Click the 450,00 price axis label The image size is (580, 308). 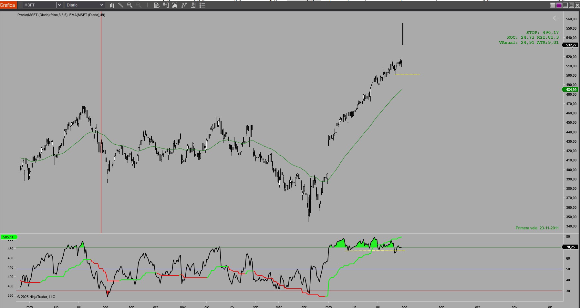[571, 122]
